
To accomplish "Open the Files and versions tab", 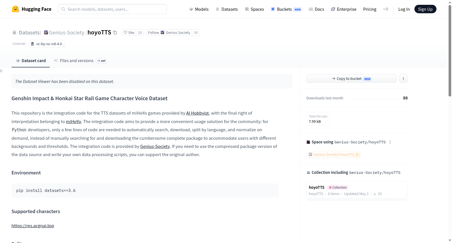I will tap(80, 61).
